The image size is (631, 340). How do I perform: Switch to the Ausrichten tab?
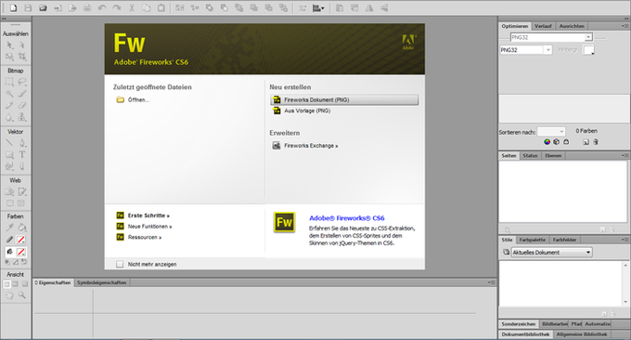click(x=572, y=26)
